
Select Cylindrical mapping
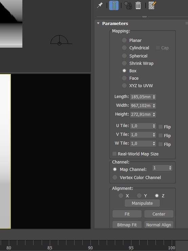(x=124, y=48)
